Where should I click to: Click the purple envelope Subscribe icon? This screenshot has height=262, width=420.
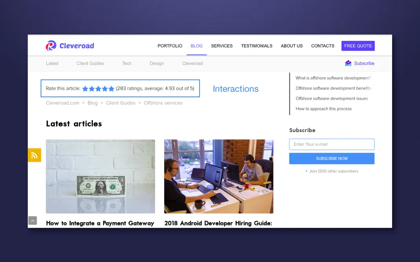348,63
